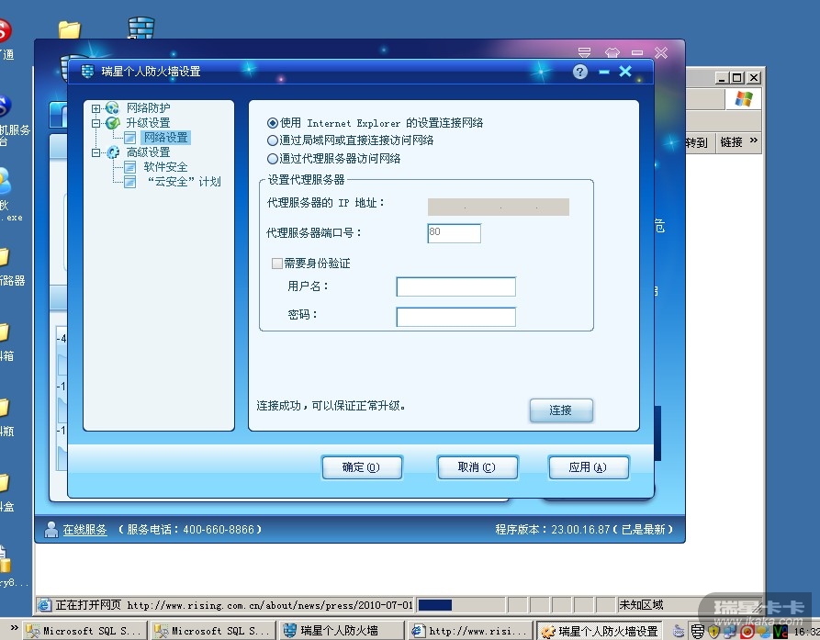The width and height of the screenshot is (820, 640).
Task: Click the 用户名 input field
Action: [456, 286]
